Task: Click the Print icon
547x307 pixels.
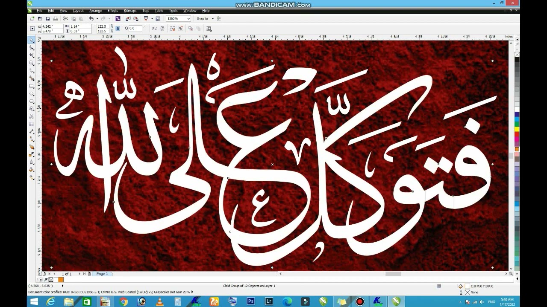Action: 55,19
